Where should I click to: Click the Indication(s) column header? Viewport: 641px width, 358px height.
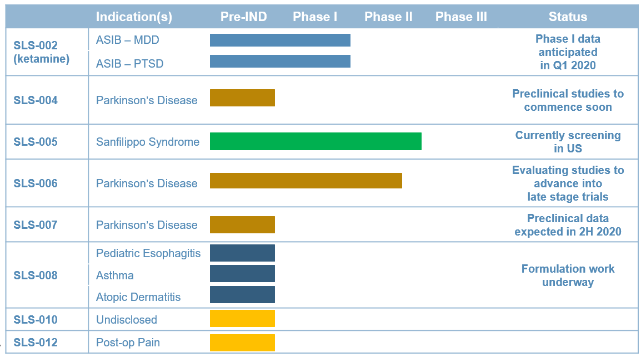pyautogui.click(x=134, y=17)
